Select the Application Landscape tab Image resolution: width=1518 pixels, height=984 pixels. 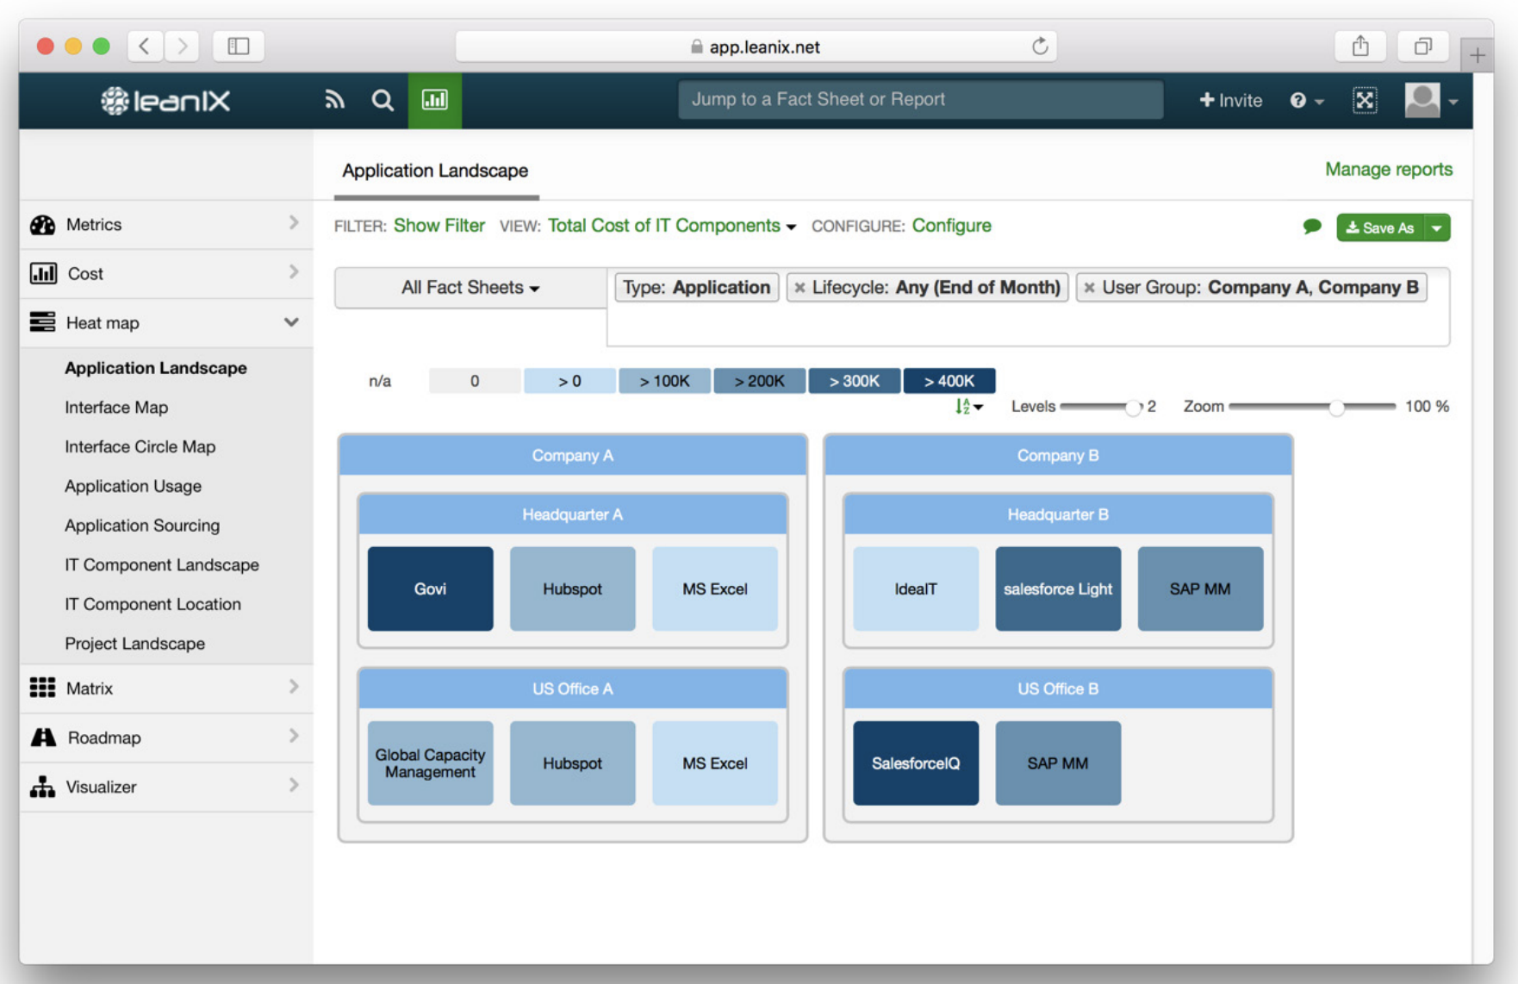(x=436, y=171)
